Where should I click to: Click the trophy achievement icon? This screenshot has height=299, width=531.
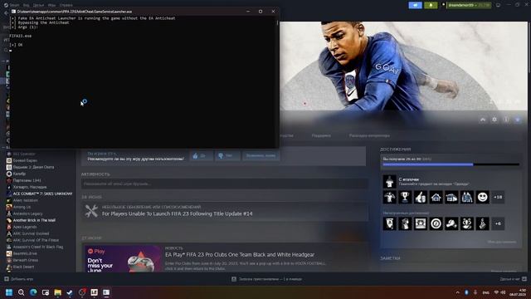pos(405,197)
